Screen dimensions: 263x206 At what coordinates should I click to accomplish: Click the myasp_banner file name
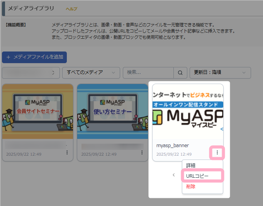tap(173, 146)
